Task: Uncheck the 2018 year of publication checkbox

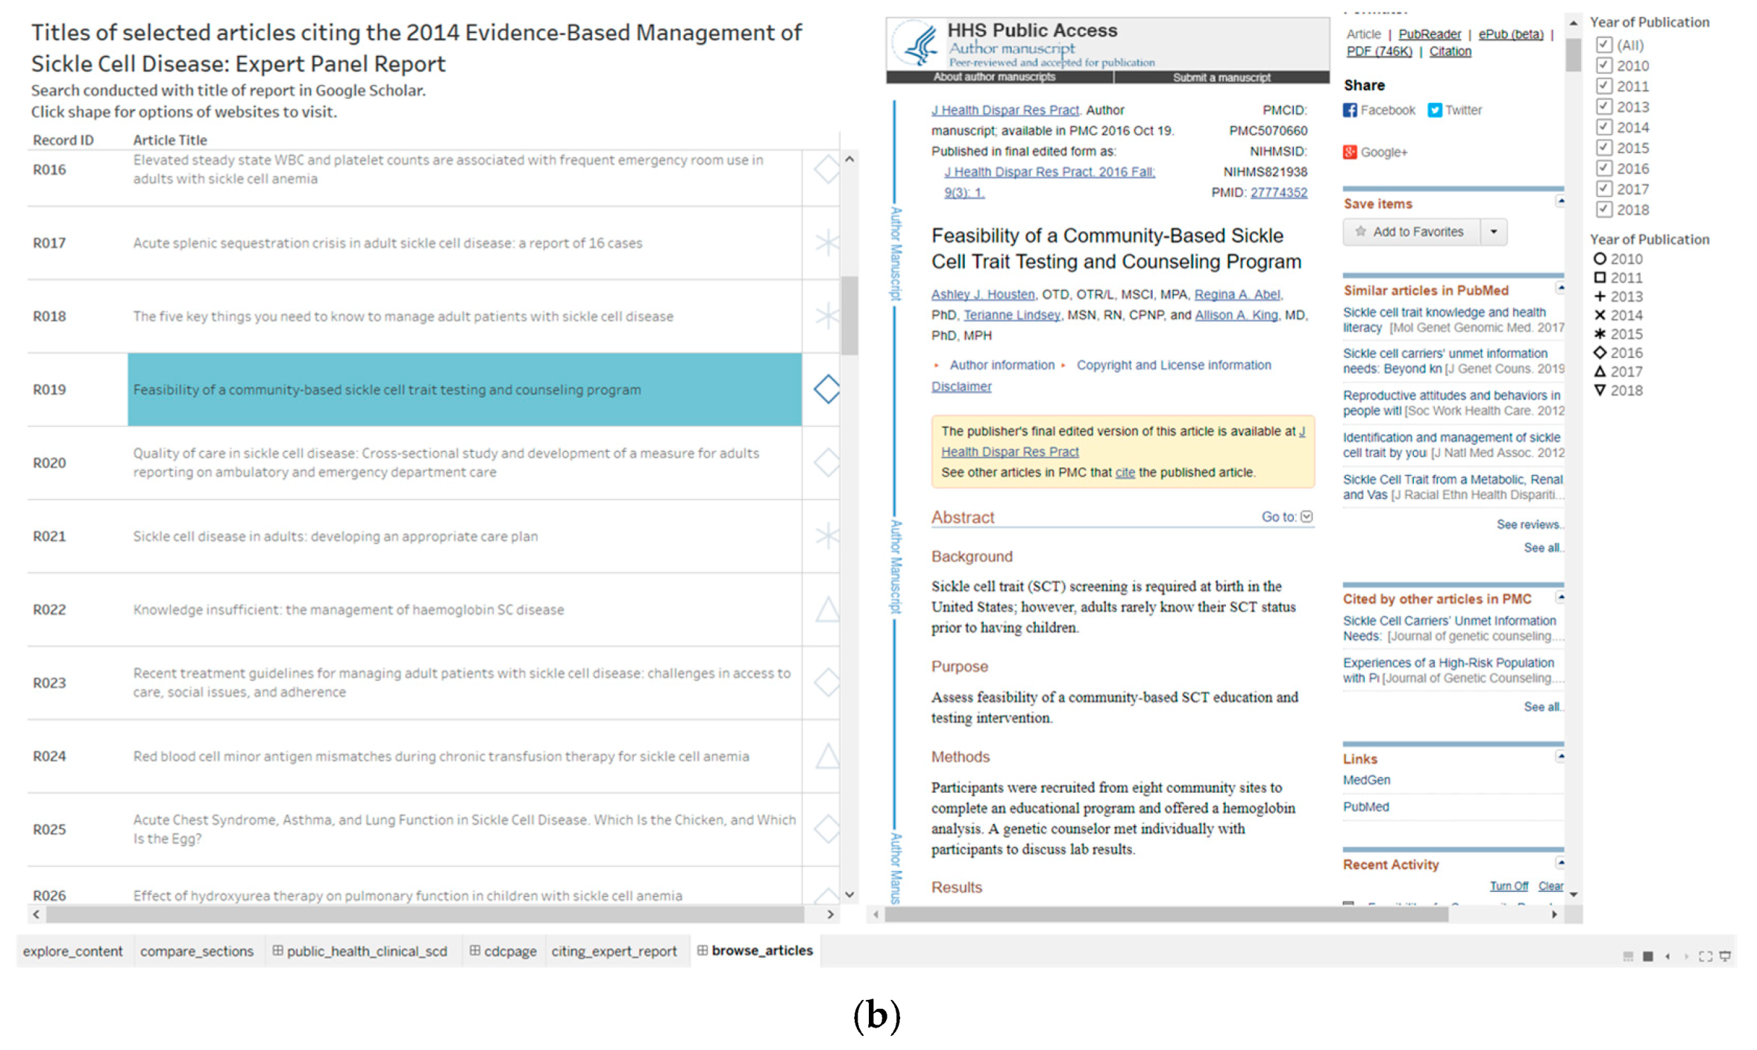Action: coord(1603,210)
